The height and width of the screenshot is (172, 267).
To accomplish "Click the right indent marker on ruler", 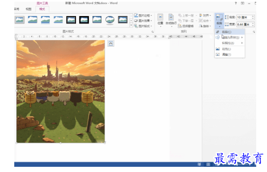I will 169,38.
